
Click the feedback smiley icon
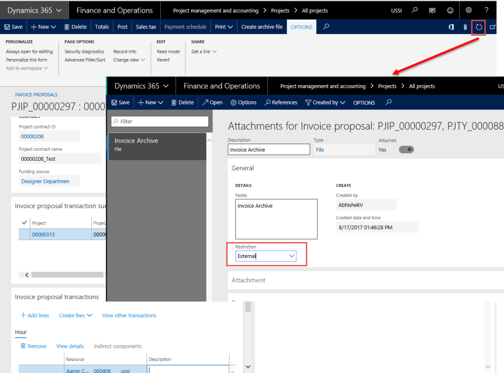(x=450, y=10)
